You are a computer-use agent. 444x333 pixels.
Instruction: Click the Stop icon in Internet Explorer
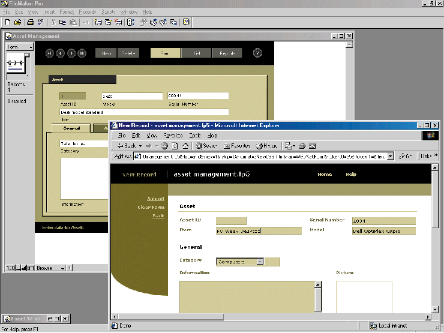(x=164, y=146)
